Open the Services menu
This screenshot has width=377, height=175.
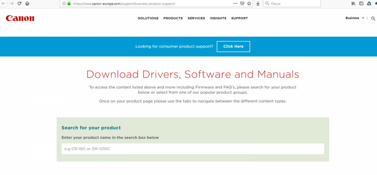(196, 18)
